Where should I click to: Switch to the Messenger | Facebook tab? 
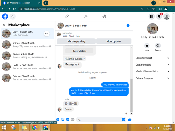click(22, 3)
